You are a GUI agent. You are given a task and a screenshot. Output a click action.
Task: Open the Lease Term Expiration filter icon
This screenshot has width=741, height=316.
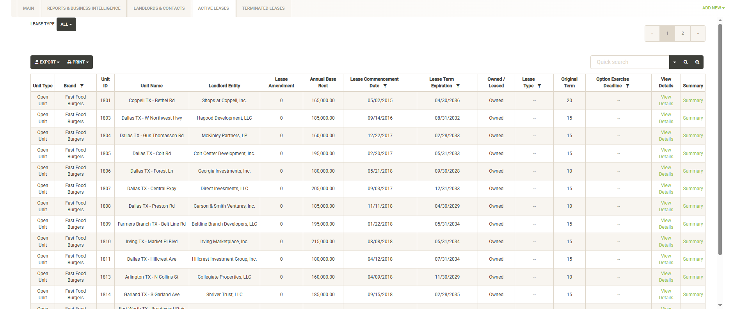458,86
